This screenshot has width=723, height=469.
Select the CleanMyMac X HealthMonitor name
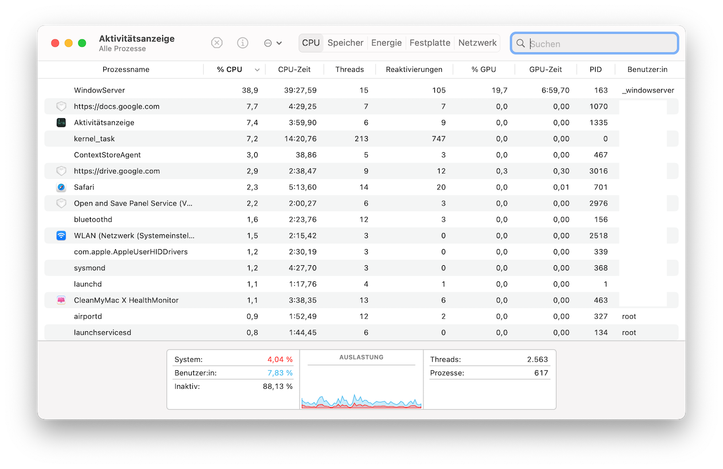126,300
